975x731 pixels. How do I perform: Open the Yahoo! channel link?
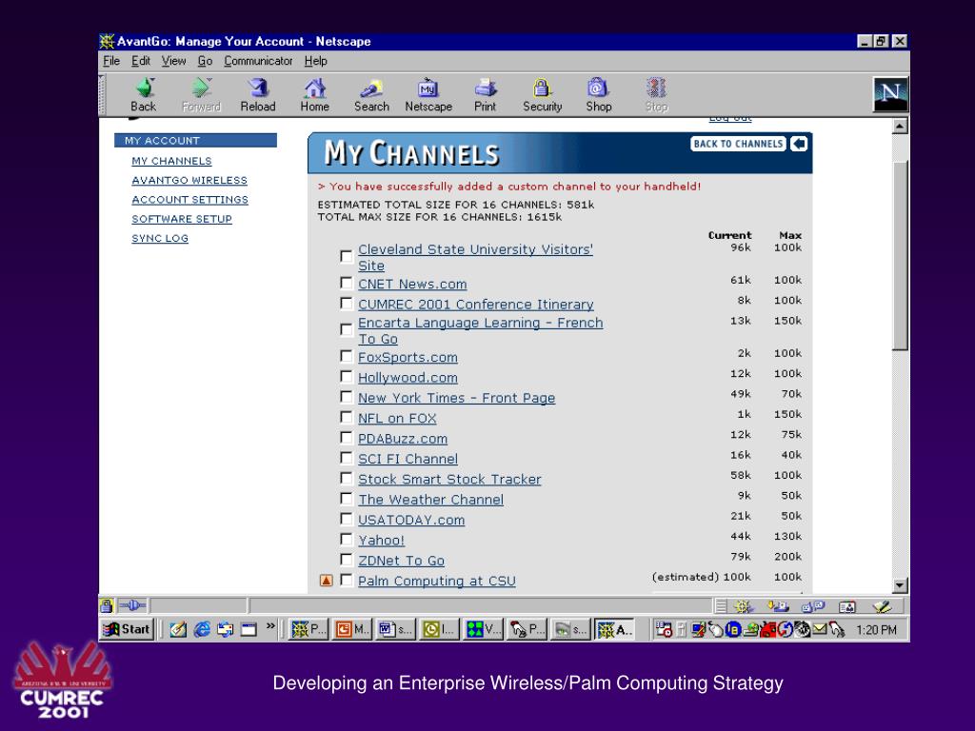[x=381, y=541]
